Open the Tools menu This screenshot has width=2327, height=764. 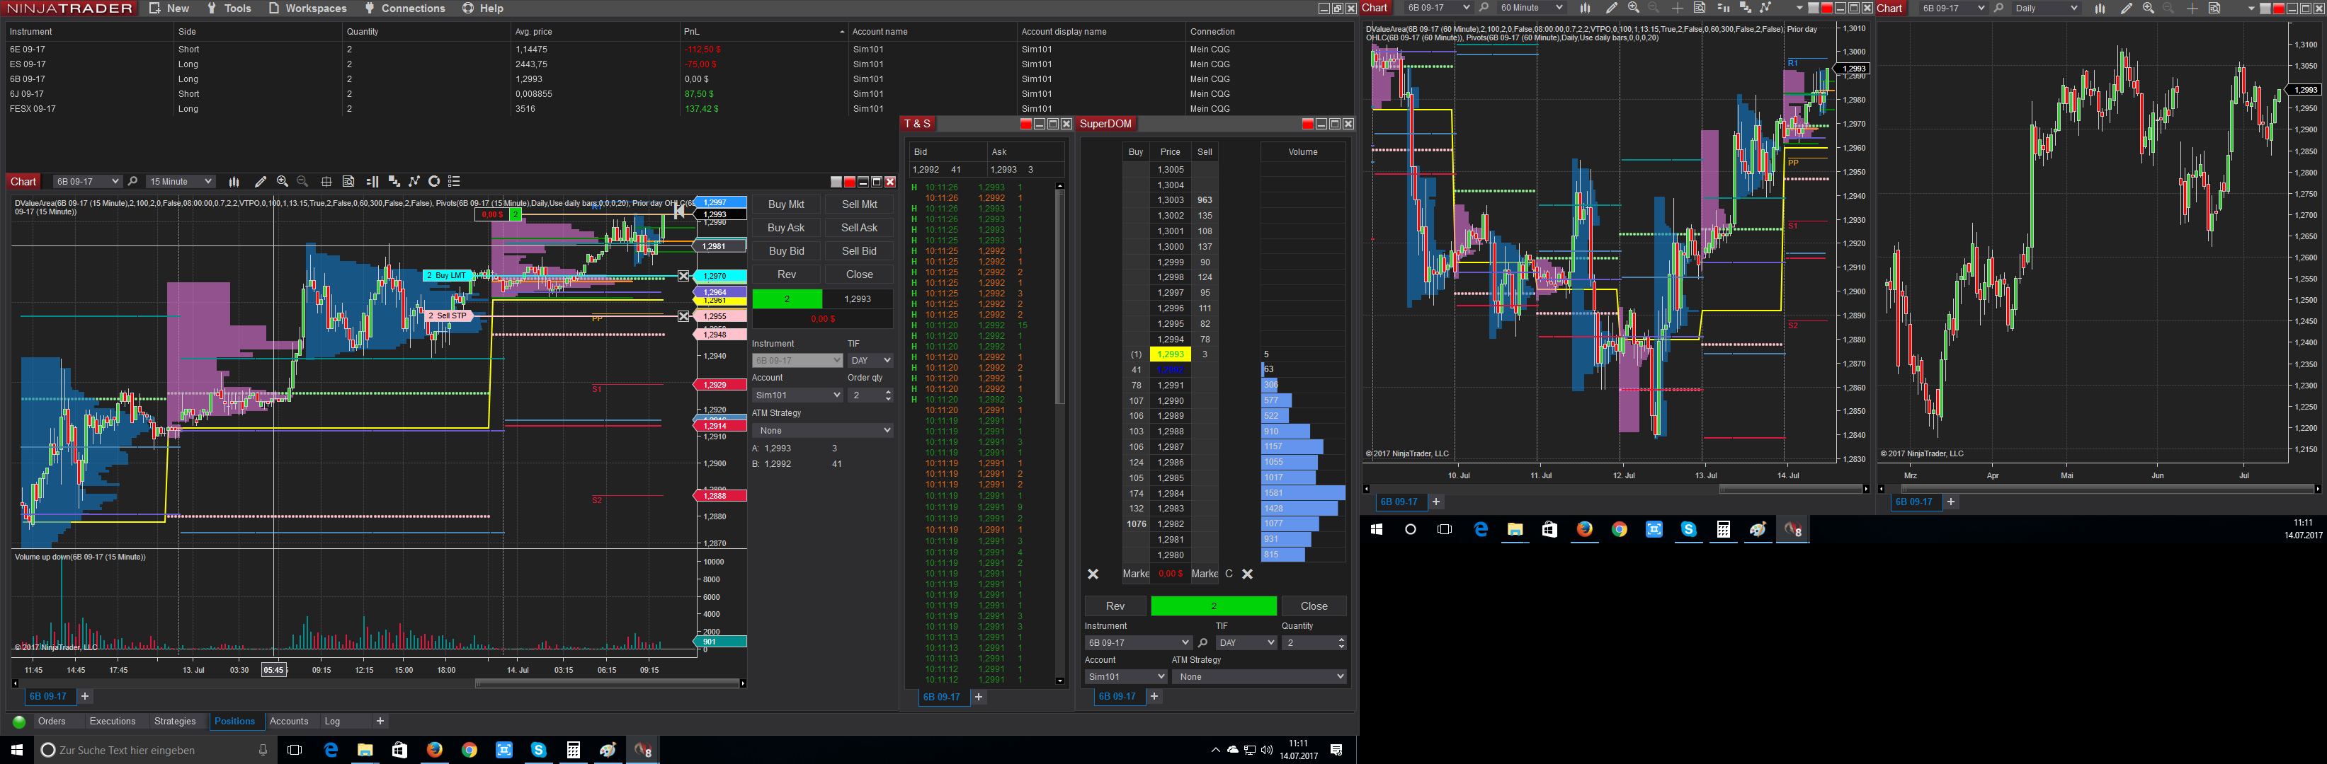tap(229, 8)
